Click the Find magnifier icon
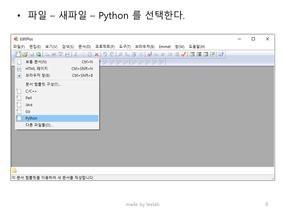This screenshot has width=285, height=214. (x=120, y=54)
